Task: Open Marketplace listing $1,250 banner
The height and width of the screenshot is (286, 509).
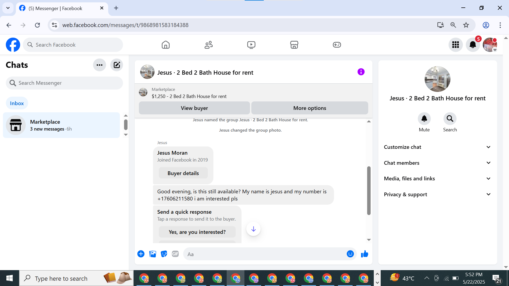Action: pyautogui.click(x=189, y=93)
